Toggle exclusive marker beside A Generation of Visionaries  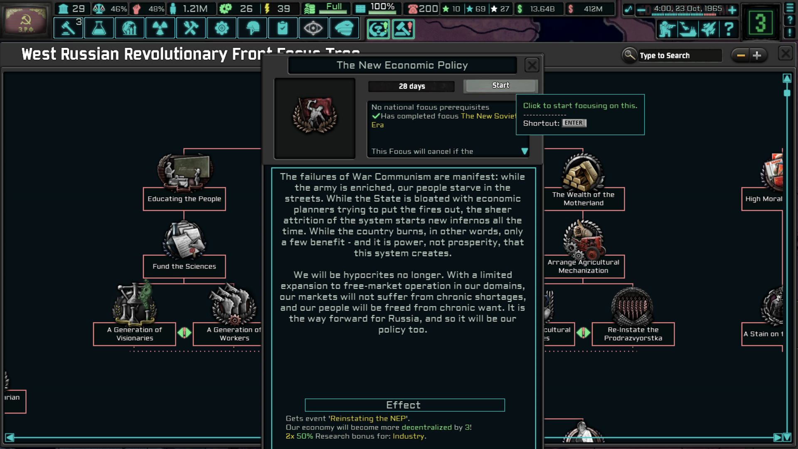(x=184, y=333)
